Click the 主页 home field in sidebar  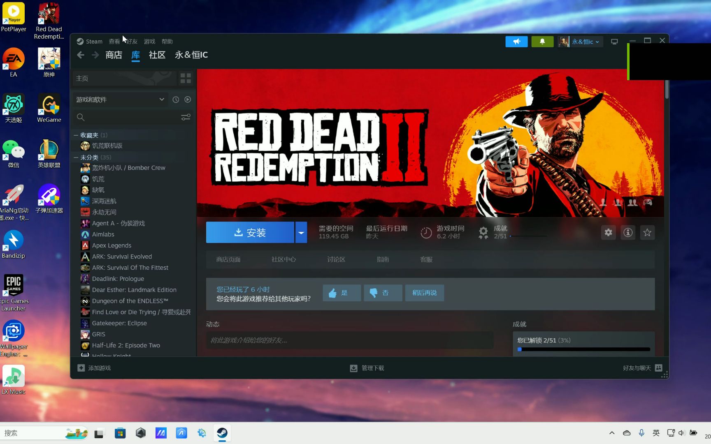(125, 78)
